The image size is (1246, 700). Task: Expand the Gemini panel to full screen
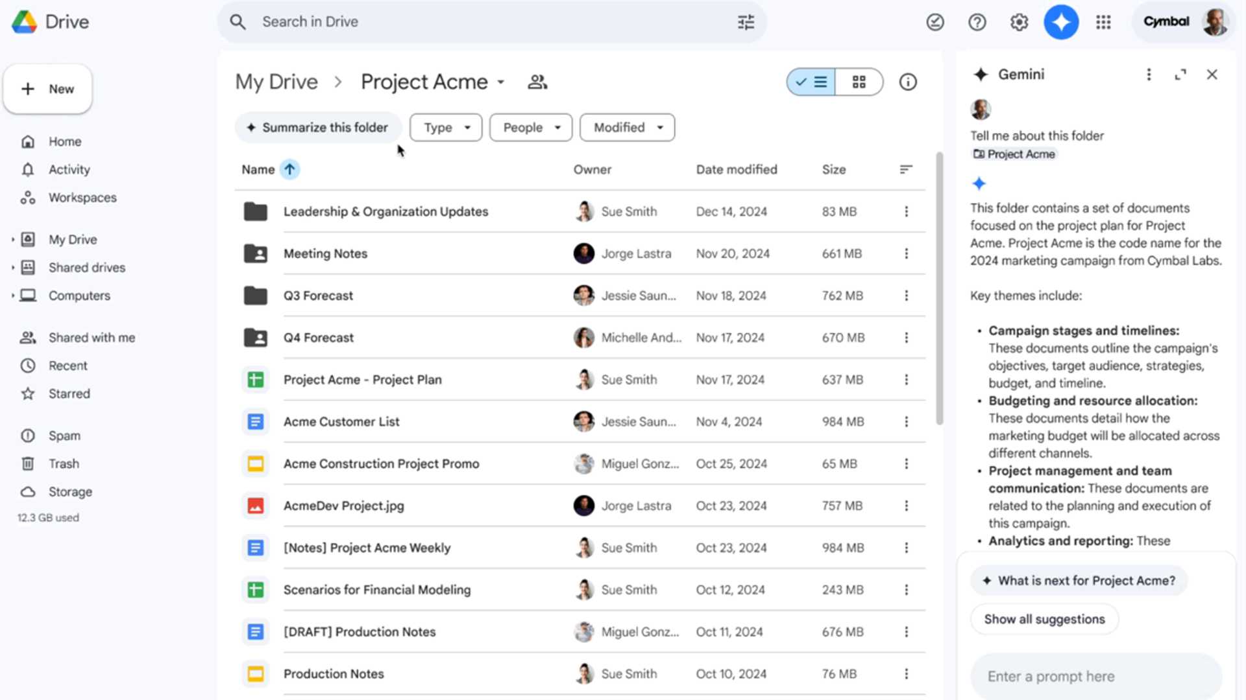coord(1180,74)
